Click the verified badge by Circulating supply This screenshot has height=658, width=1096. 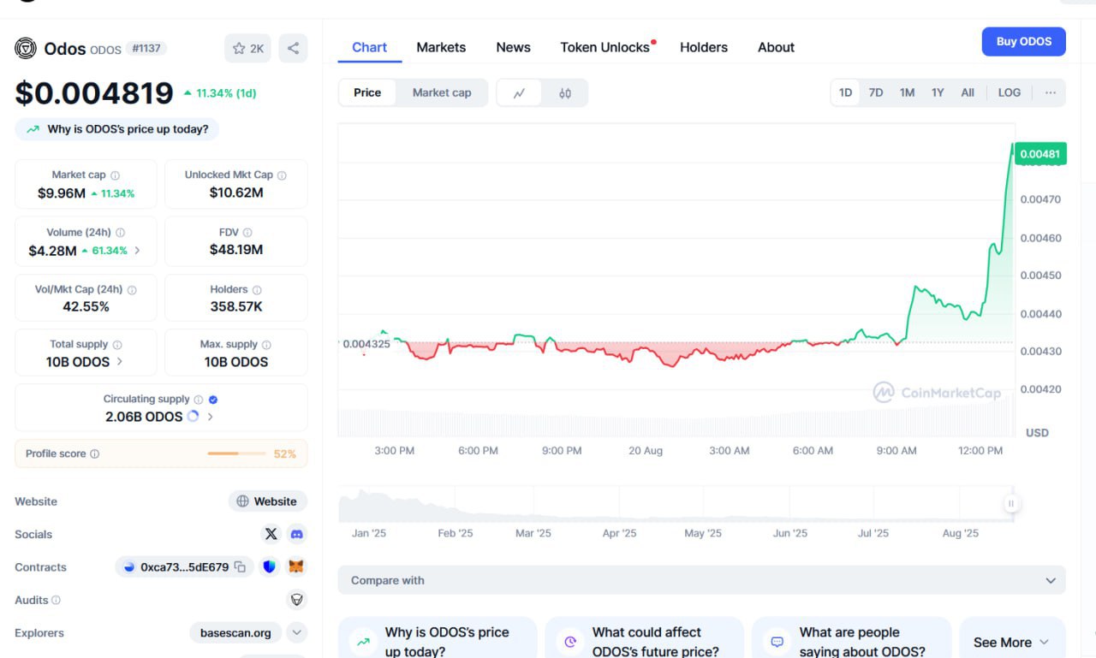(213, 400)
